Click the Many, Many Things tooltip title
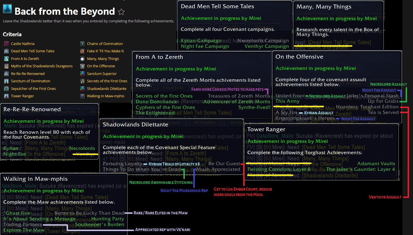 [x=324, y=7]
